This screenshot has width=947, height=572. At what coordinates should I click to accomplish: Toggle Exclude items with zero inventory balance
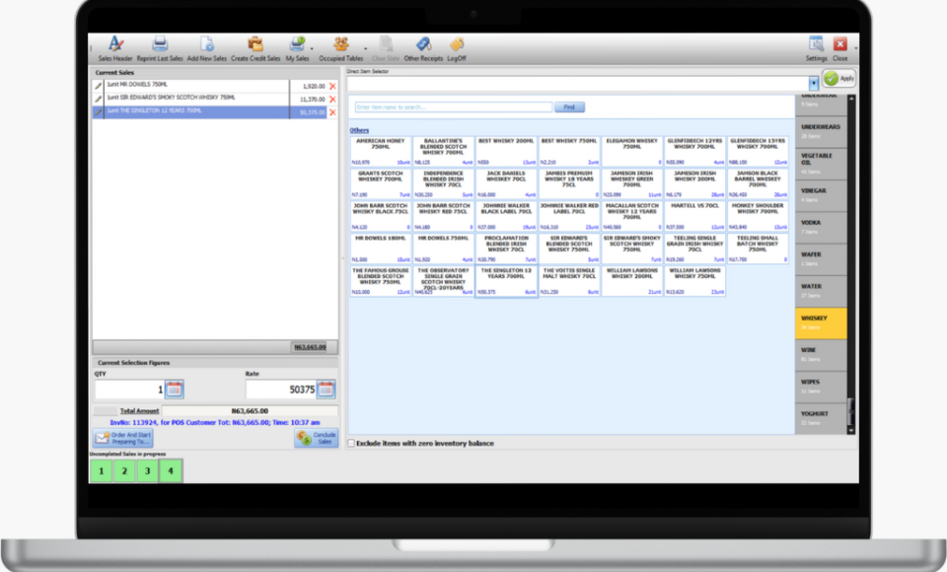point(351,444)
